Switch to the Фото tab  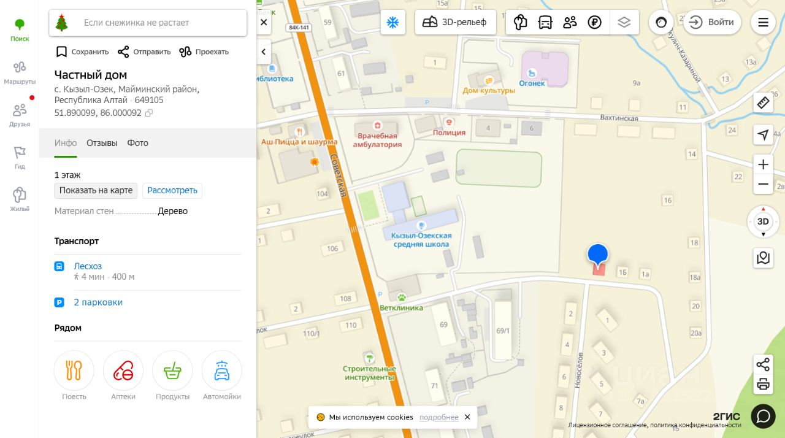(x=138, y=143)
